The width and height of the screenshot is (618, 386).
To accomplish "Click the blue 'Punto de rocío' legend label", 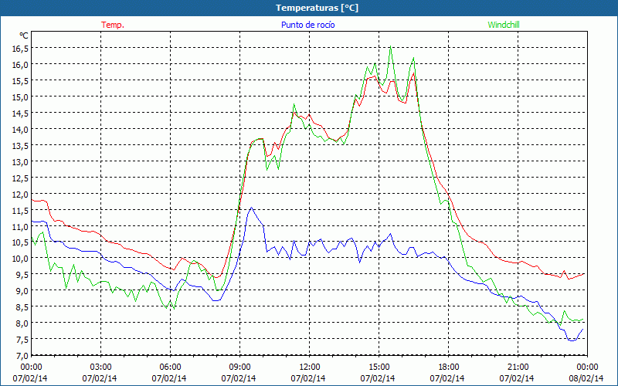I will point(307,25).
